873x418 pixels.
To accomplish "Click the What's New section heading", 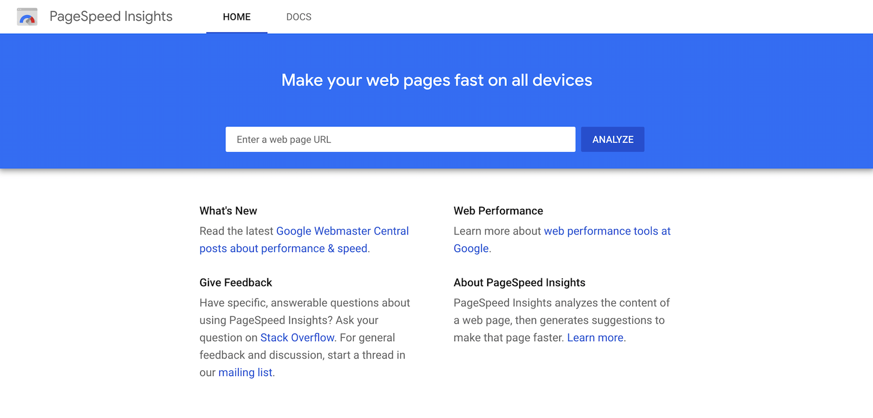I will (228, 210).
